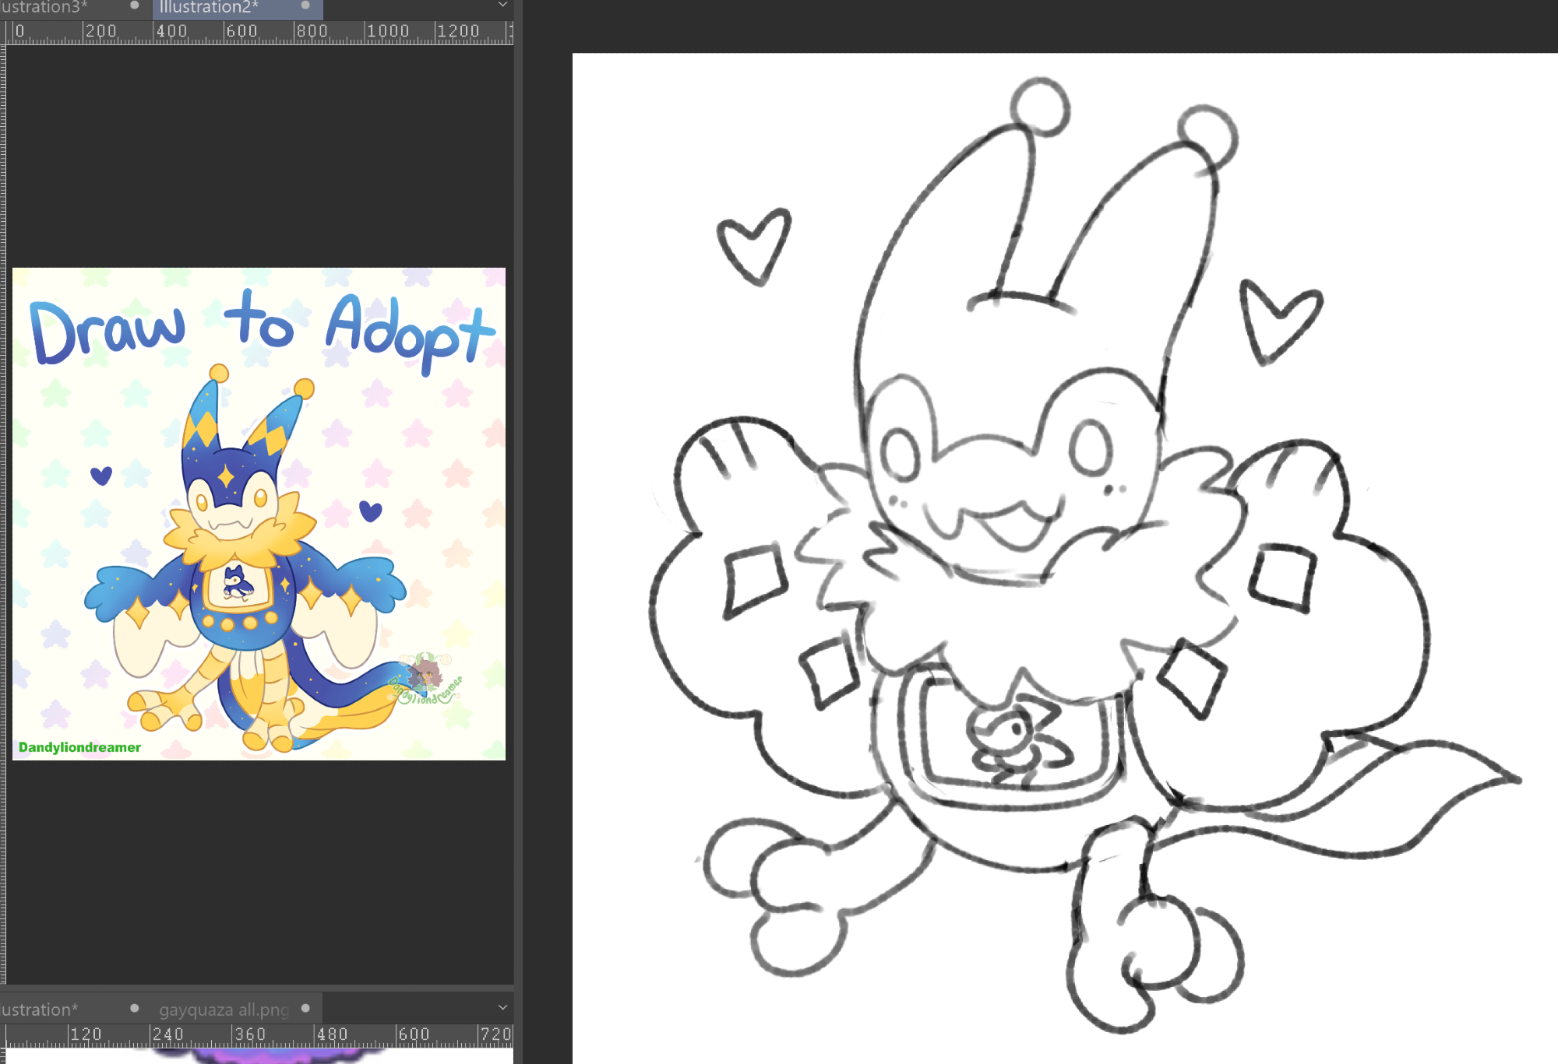Viewport: 1558px width, 1064px height.
Task: Click the Draw to Adopt reference image
Action: (x=259, y=514)
